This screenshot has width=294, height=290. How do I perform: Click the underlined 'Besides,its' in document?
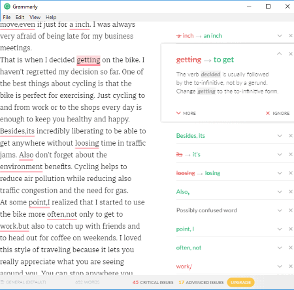(x=17, y=131)
